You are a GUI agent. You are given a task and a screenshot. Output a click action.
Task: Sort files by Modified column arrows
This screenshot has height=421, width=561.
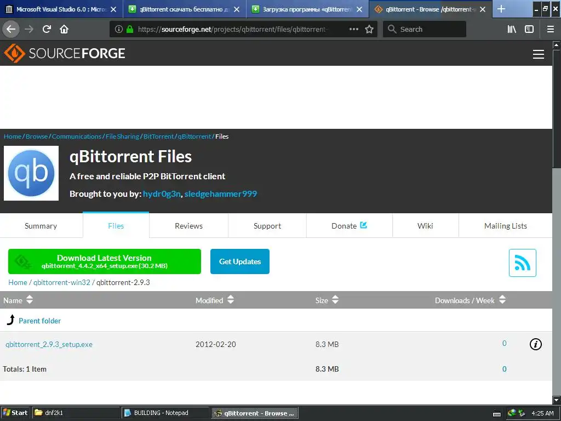click(x=231, y=300)
